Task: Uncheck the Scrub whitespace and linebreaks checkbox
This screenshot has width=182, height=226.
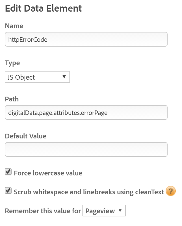Action: [8, 191]
